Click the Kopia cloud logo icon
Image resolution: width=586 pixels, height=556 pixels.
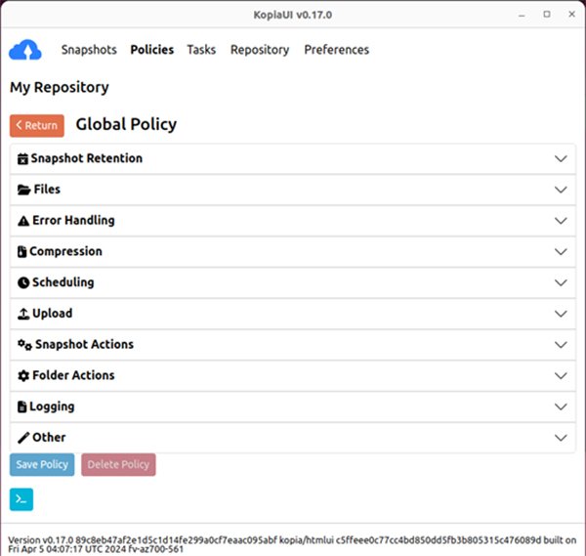(25, 50)
